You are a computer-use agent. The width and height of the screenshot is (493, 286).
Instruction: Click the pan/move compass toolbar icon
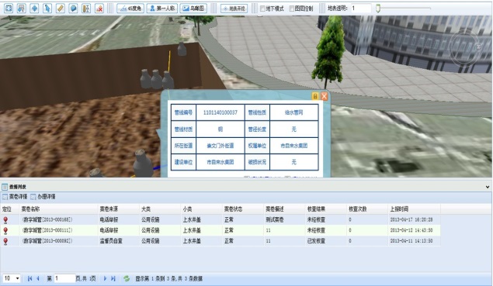pyautogui.click(x=34, y=9)
